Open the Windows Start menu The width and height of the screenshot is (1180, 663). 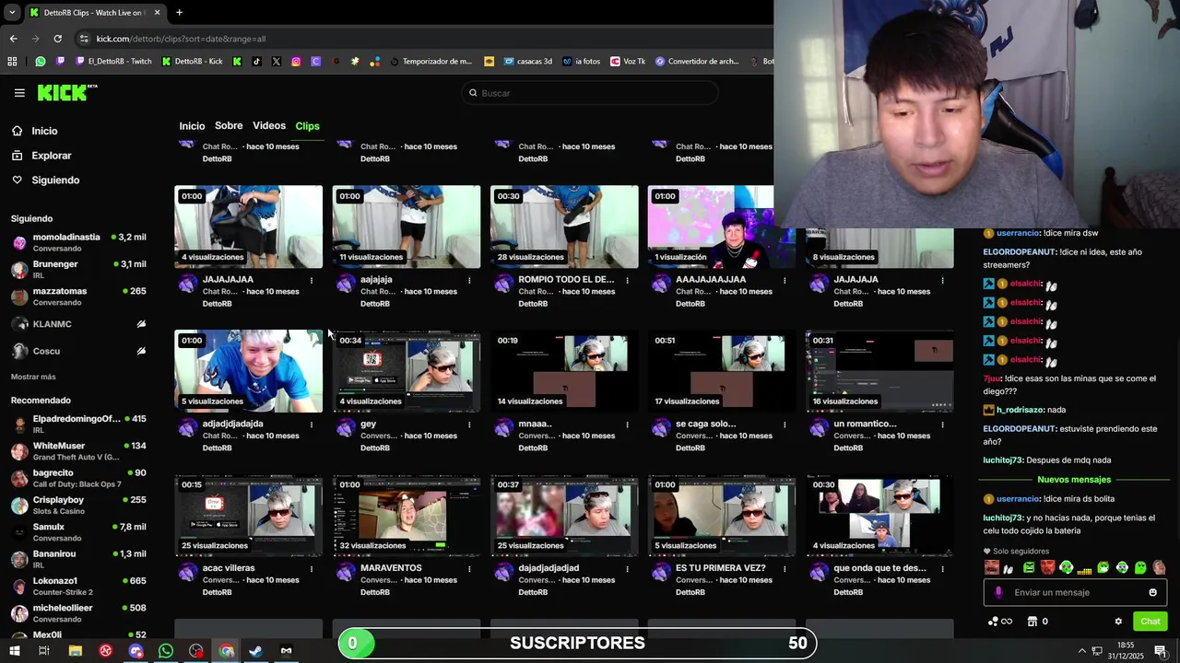click(x=14, y=651)
